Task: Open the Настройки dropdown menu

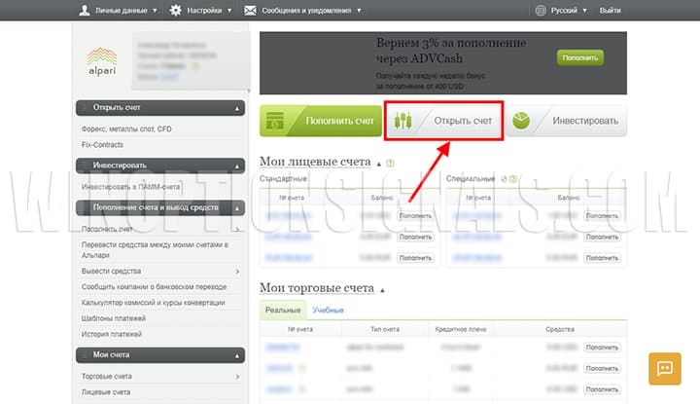Action: click(200, 10)
